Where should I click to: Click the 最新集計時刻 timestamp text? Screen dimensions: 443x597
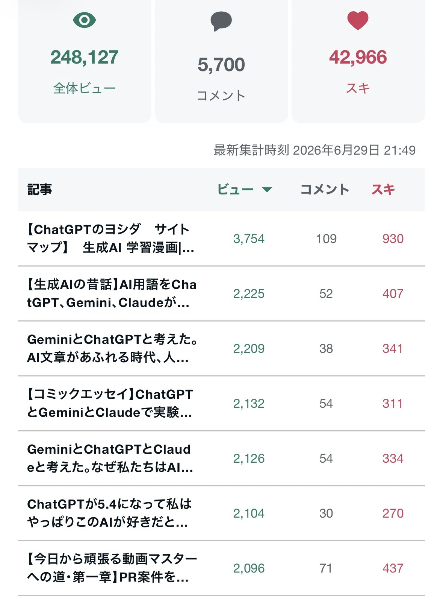pos(314,150)
